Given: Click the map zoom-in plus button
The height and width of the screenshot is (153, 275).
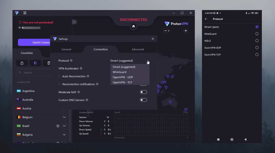Looking at the screenshot, I should 185,31.
